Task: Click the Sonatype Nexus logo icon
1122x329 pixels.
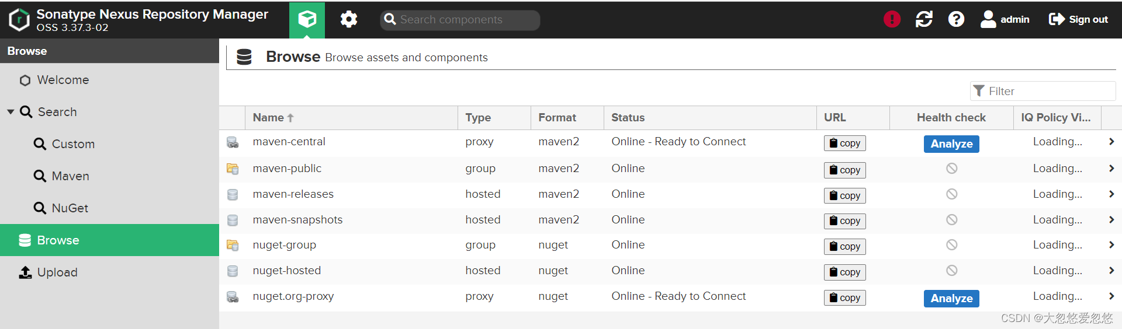Action: coord(19,20)
